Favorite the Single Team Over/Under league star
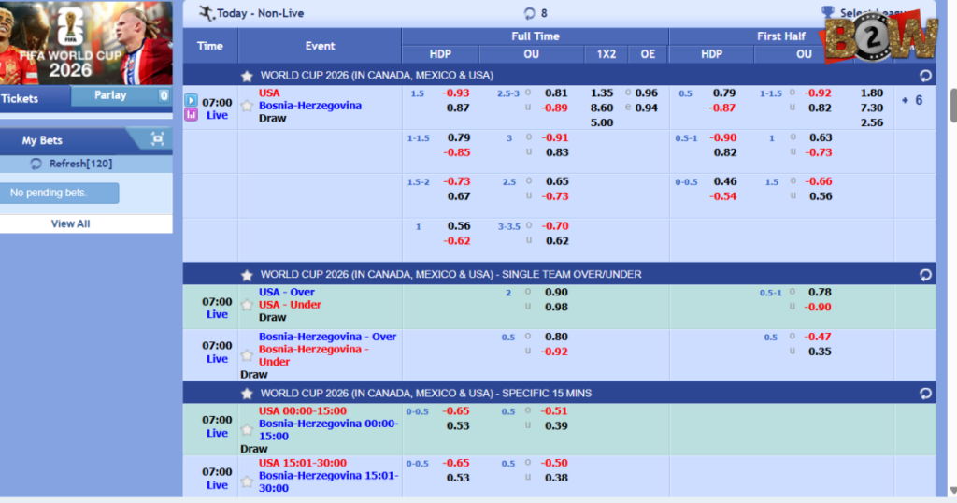Screen dimensions: 957x503 247,275
